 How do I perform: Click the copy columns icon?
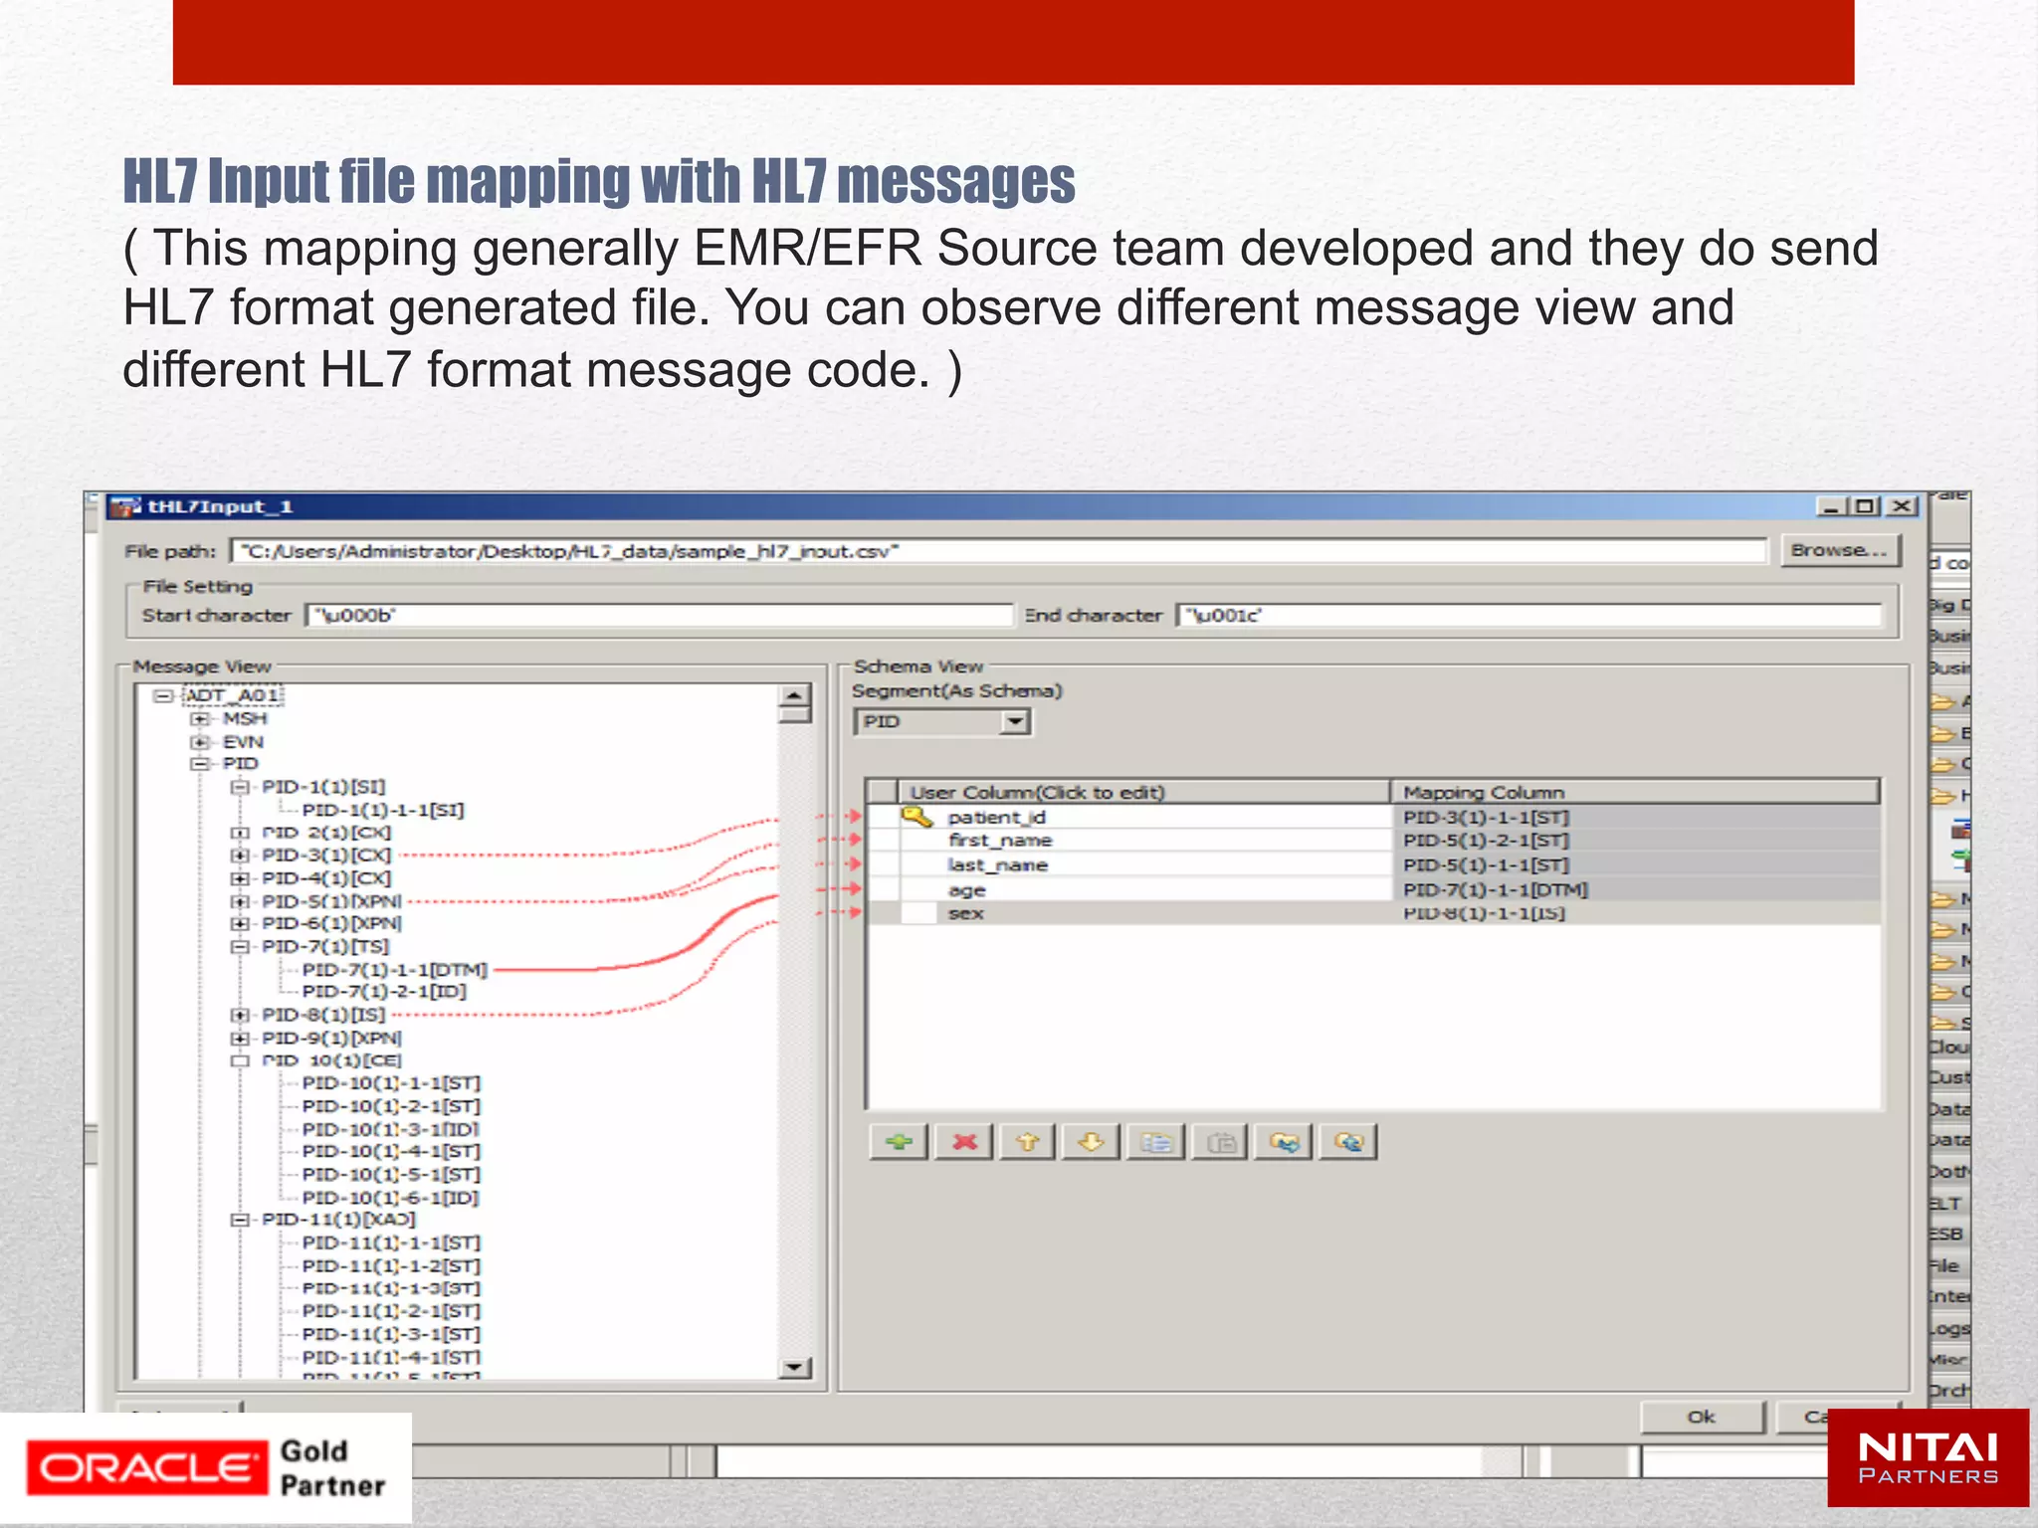coord(1155,1142)
